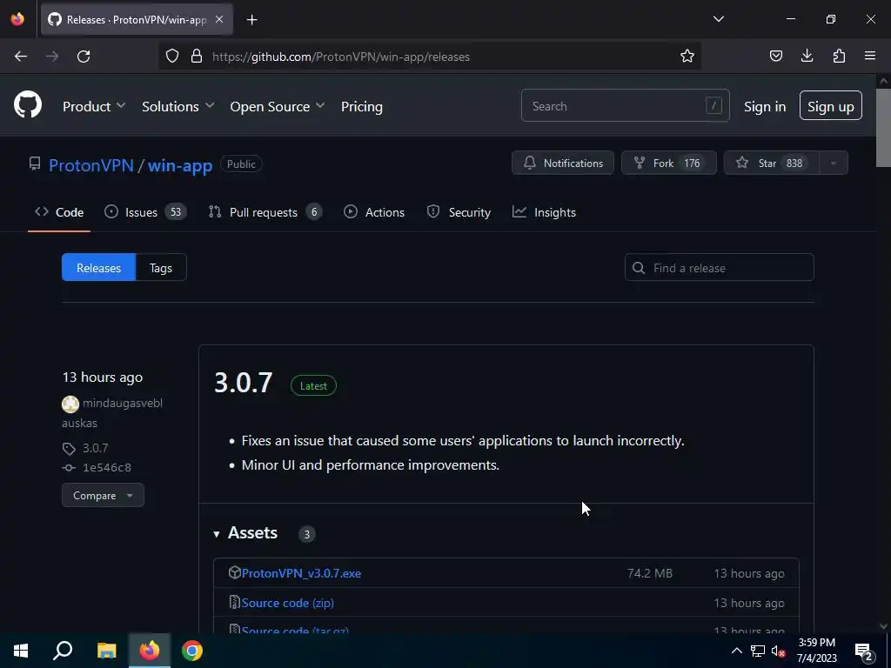The image size is (891, 668).
Task: Download ProtonVPN_v3.0.7.exe
Action: [301, 573]
